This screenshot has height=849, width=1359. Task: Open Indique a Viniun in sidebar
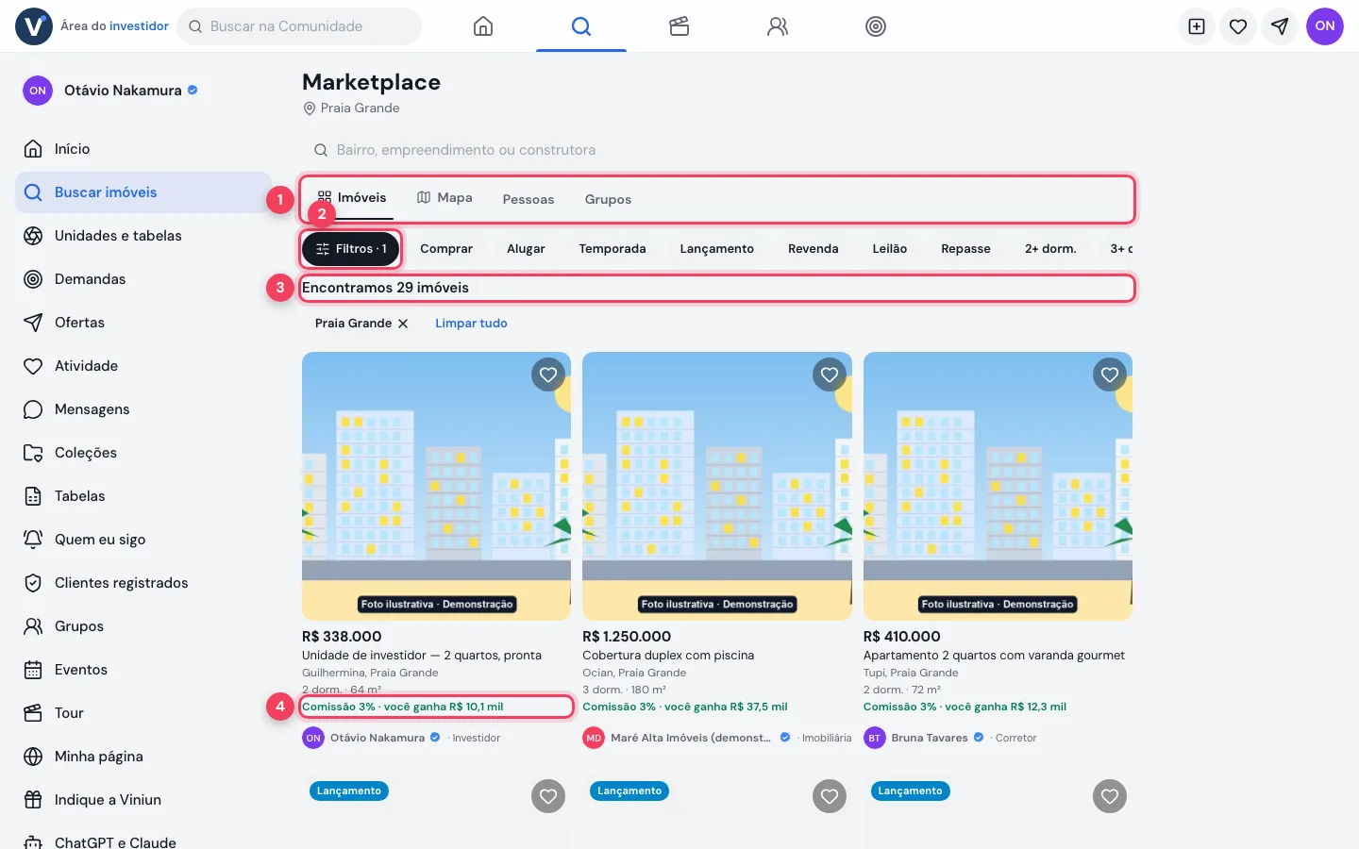pyautogui.click(x=143, y=800)
